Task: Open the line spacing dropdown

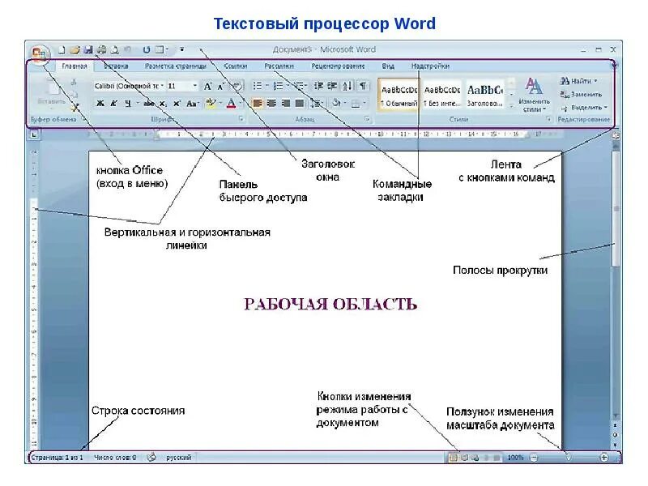Action: tap(318, 104)
